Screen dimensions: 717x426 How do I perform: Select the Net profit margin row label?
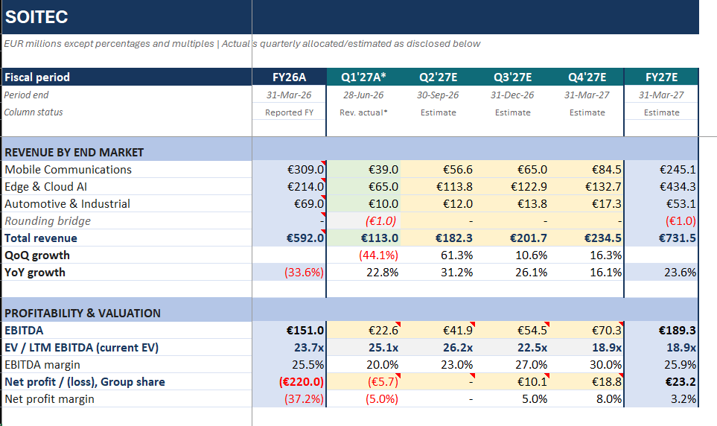point(127,399)
